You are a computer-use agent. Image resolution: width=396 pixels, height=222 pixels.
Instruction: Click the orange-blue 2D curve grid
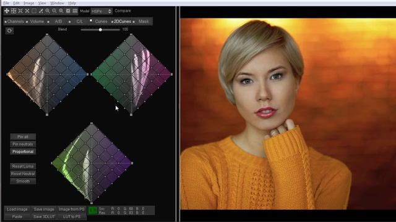click(x=47, y=75)
